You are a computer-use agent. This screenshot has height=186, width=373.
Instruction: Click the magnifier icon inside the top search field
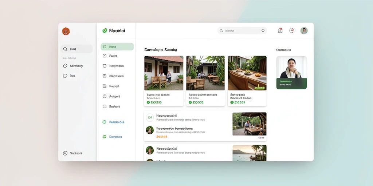click(x=221, y=31)
